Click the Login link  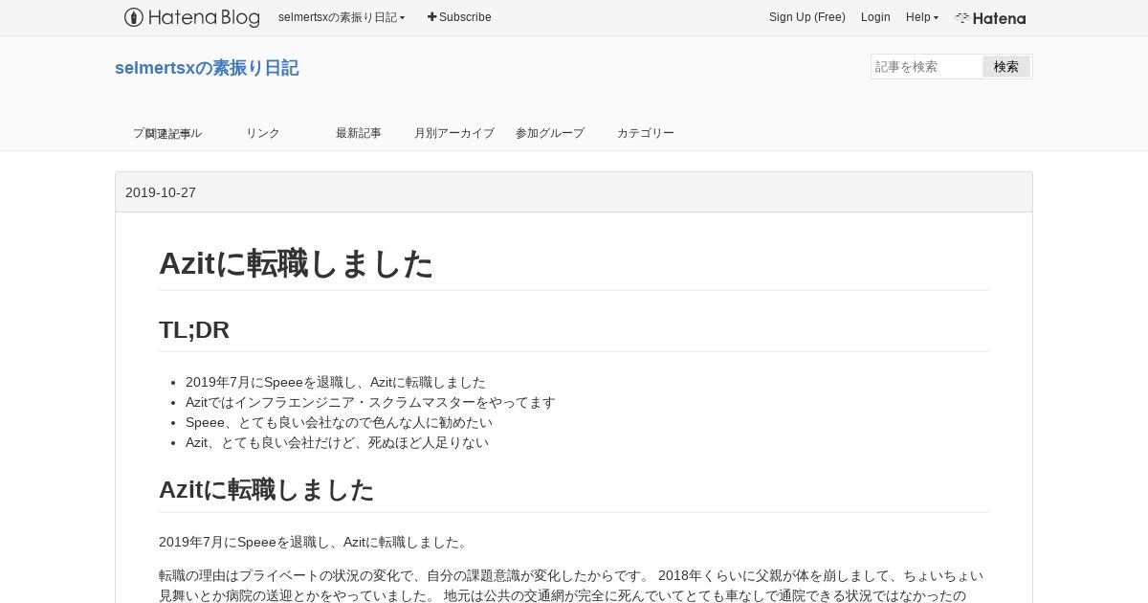click(x=875, y=17)
